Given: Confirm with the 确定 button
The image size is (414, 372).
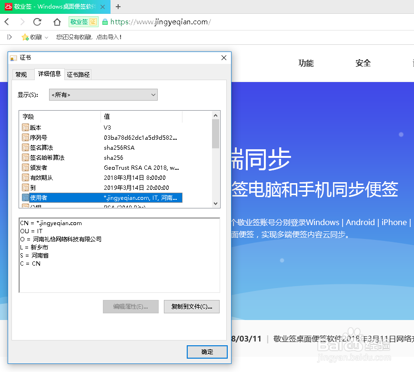Looking at the screenshot, I should click(207, 352).
